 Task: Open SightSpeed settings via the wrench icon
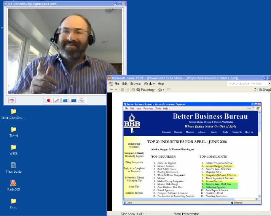[57, 100]
